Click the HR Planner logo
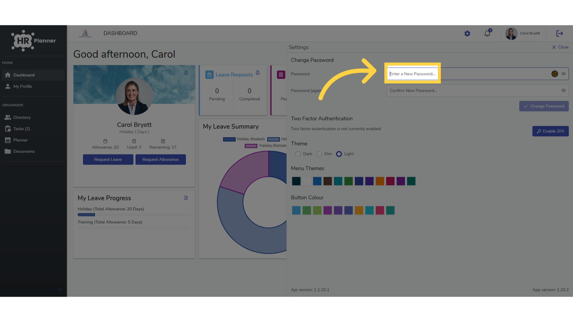The width and height of the screenshot is (573, 322). tap(33, 41)
